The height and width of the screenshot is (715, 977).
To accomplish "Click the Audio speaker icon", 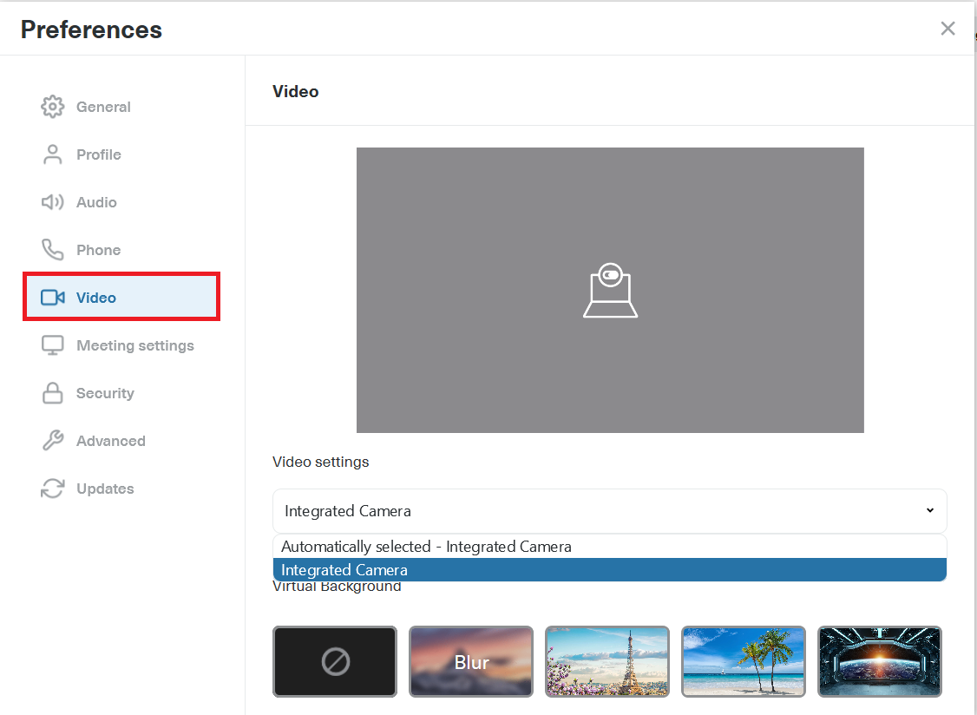I will (53, 202).
